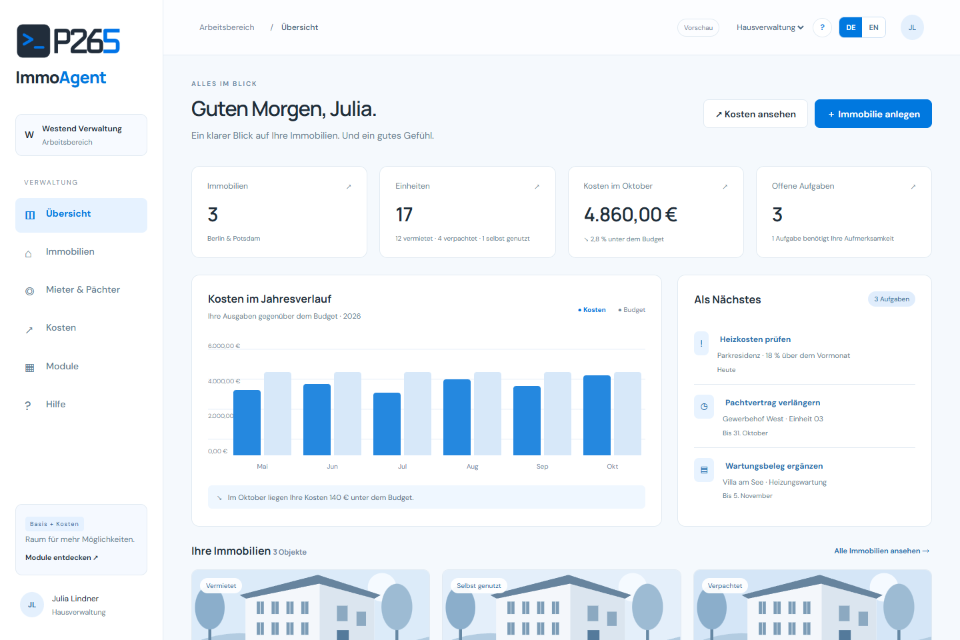Open the Selbst genutzt property thumbnail
Viewport: 960px width, 640px height.
coord(561,605)
